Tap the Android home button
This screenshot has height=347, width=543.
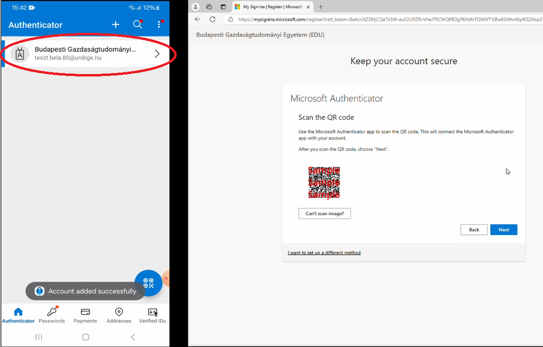click(x=86, y=337)
